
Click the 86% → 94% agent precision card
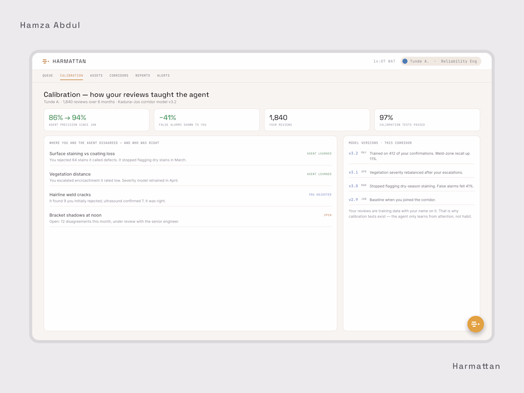pos(97,120)
